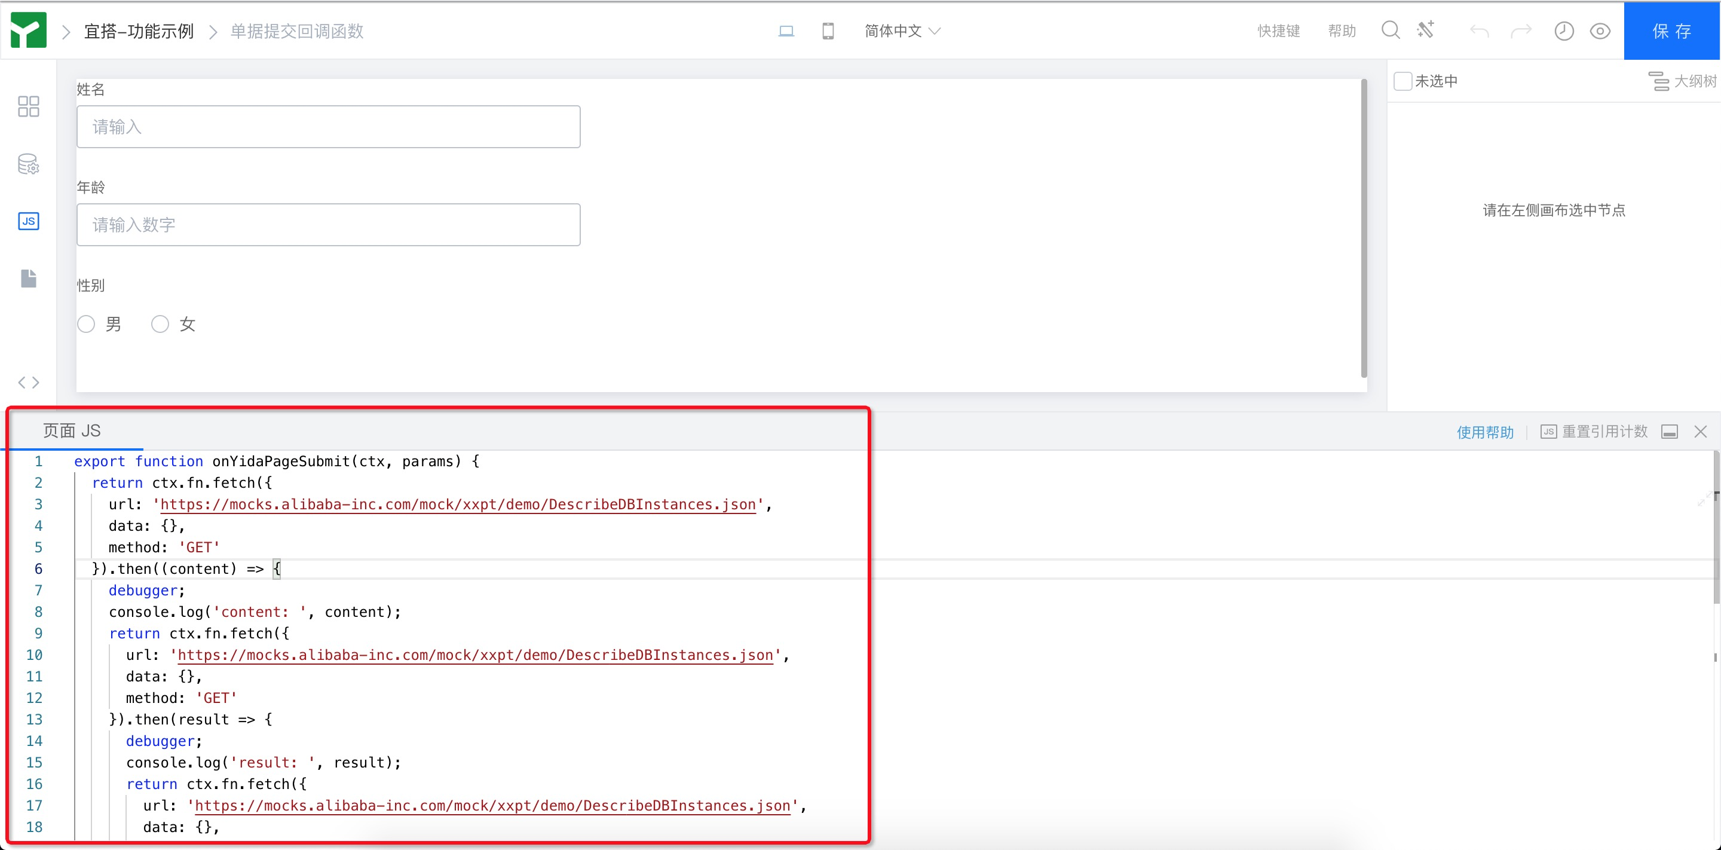Screen dimensions: 1721x850
Task: Open the 大纲树 outline tree
Action: [1682, 81]
